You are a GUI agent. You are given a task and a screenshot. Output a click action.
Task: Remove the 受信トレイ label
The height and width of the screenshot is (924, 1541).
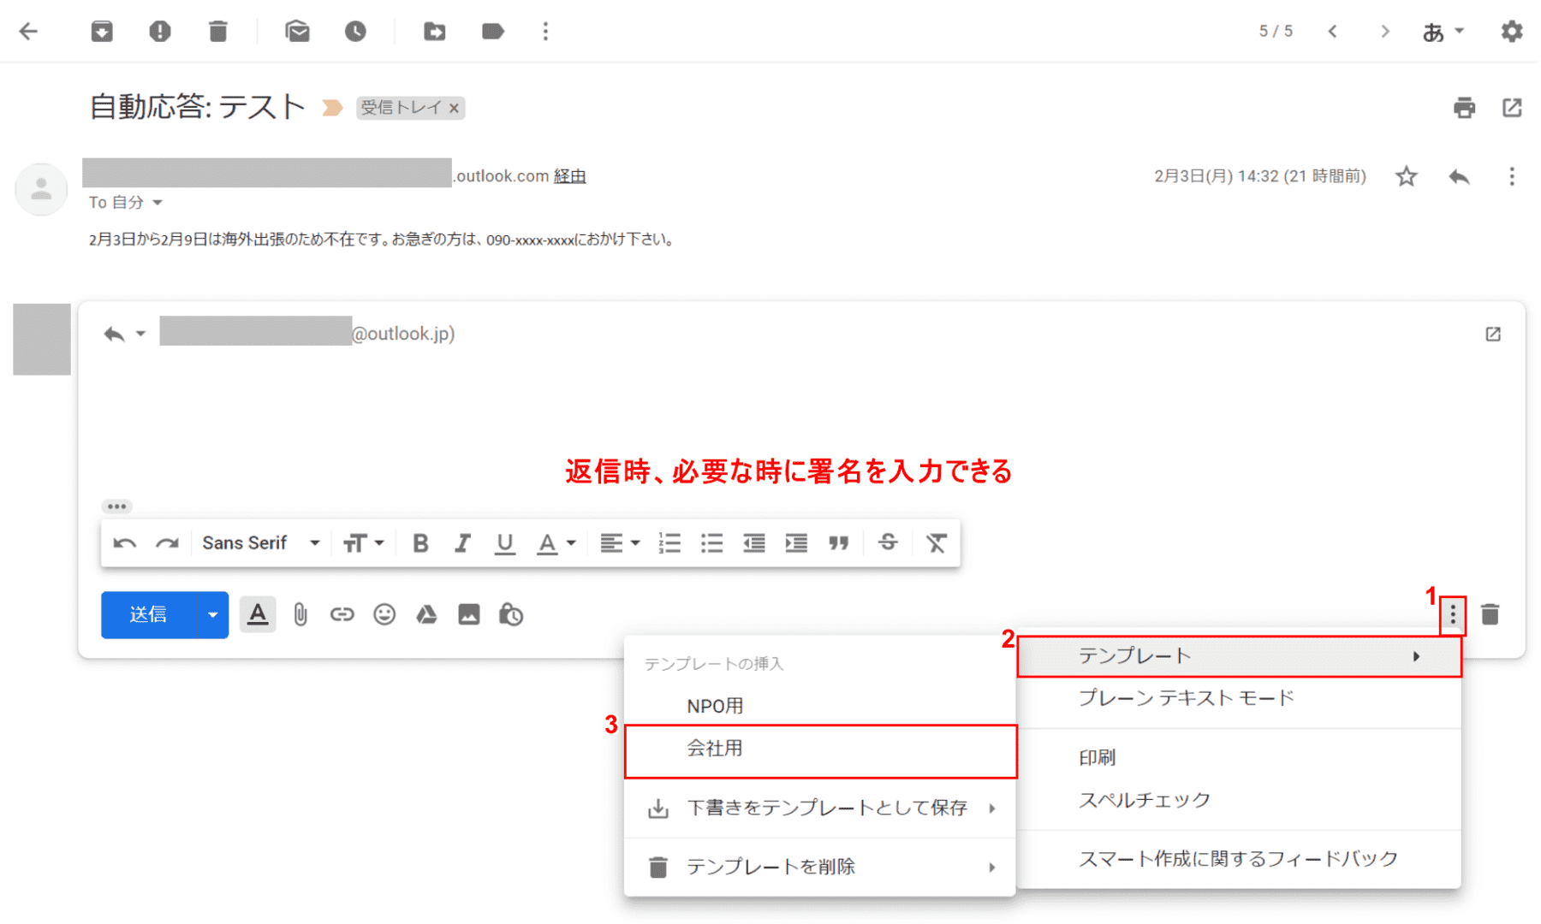point(455,108)
